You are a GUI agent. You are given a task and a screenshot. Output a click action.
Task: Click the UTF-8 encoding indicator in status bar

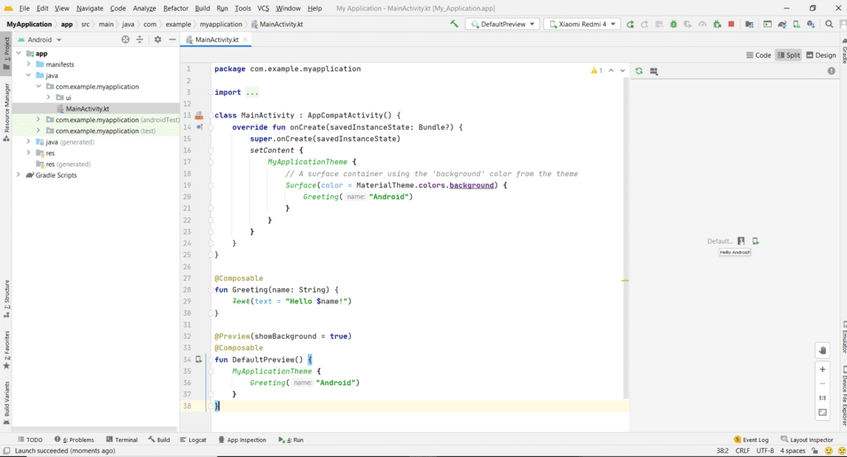tap(765, 451)
